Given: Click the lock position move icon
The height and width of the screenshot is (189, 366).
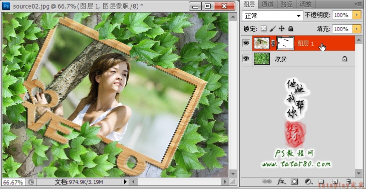Looking at the screenshot, I should [282, 29].
